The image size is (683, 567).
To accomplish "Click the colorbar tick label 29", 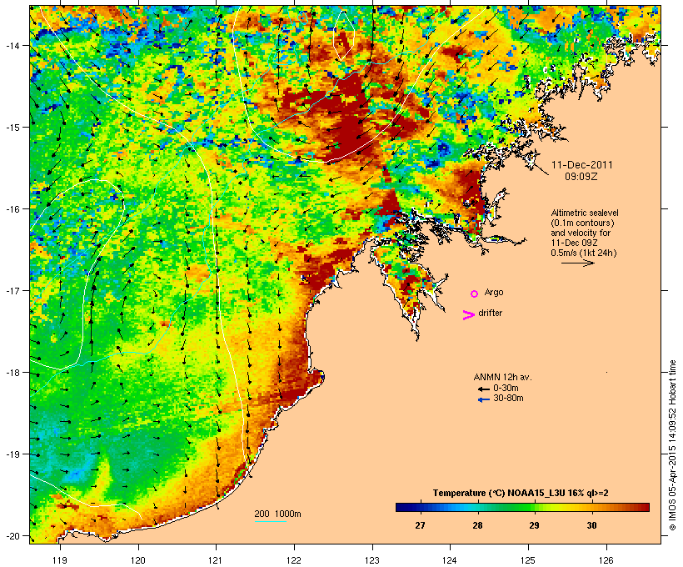I will pos(534,525).
